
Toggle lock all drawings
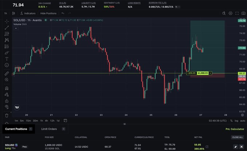coord(7,101)
